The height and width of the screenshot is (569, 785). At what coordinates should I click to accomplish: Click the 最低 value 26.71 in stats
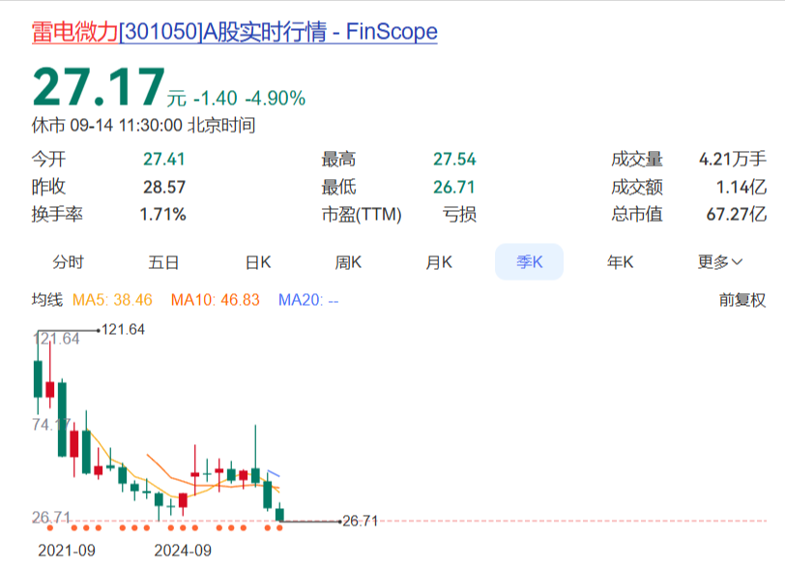[x=454, y=187]
